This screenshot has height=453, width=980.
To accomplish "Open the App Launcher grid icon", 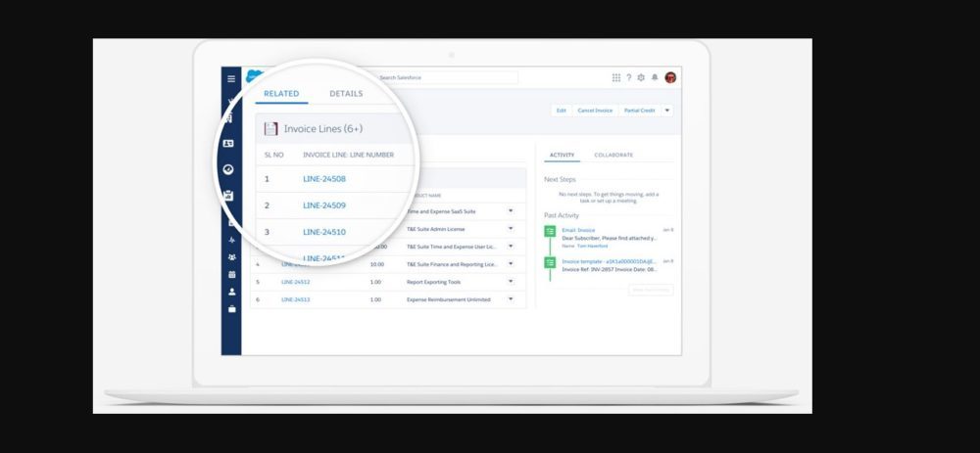I will [616, 77].
